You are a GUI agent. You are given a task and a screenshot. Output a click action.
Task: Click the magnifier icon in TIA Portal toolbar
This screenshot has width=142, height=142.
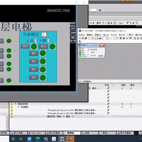point(137,23)
